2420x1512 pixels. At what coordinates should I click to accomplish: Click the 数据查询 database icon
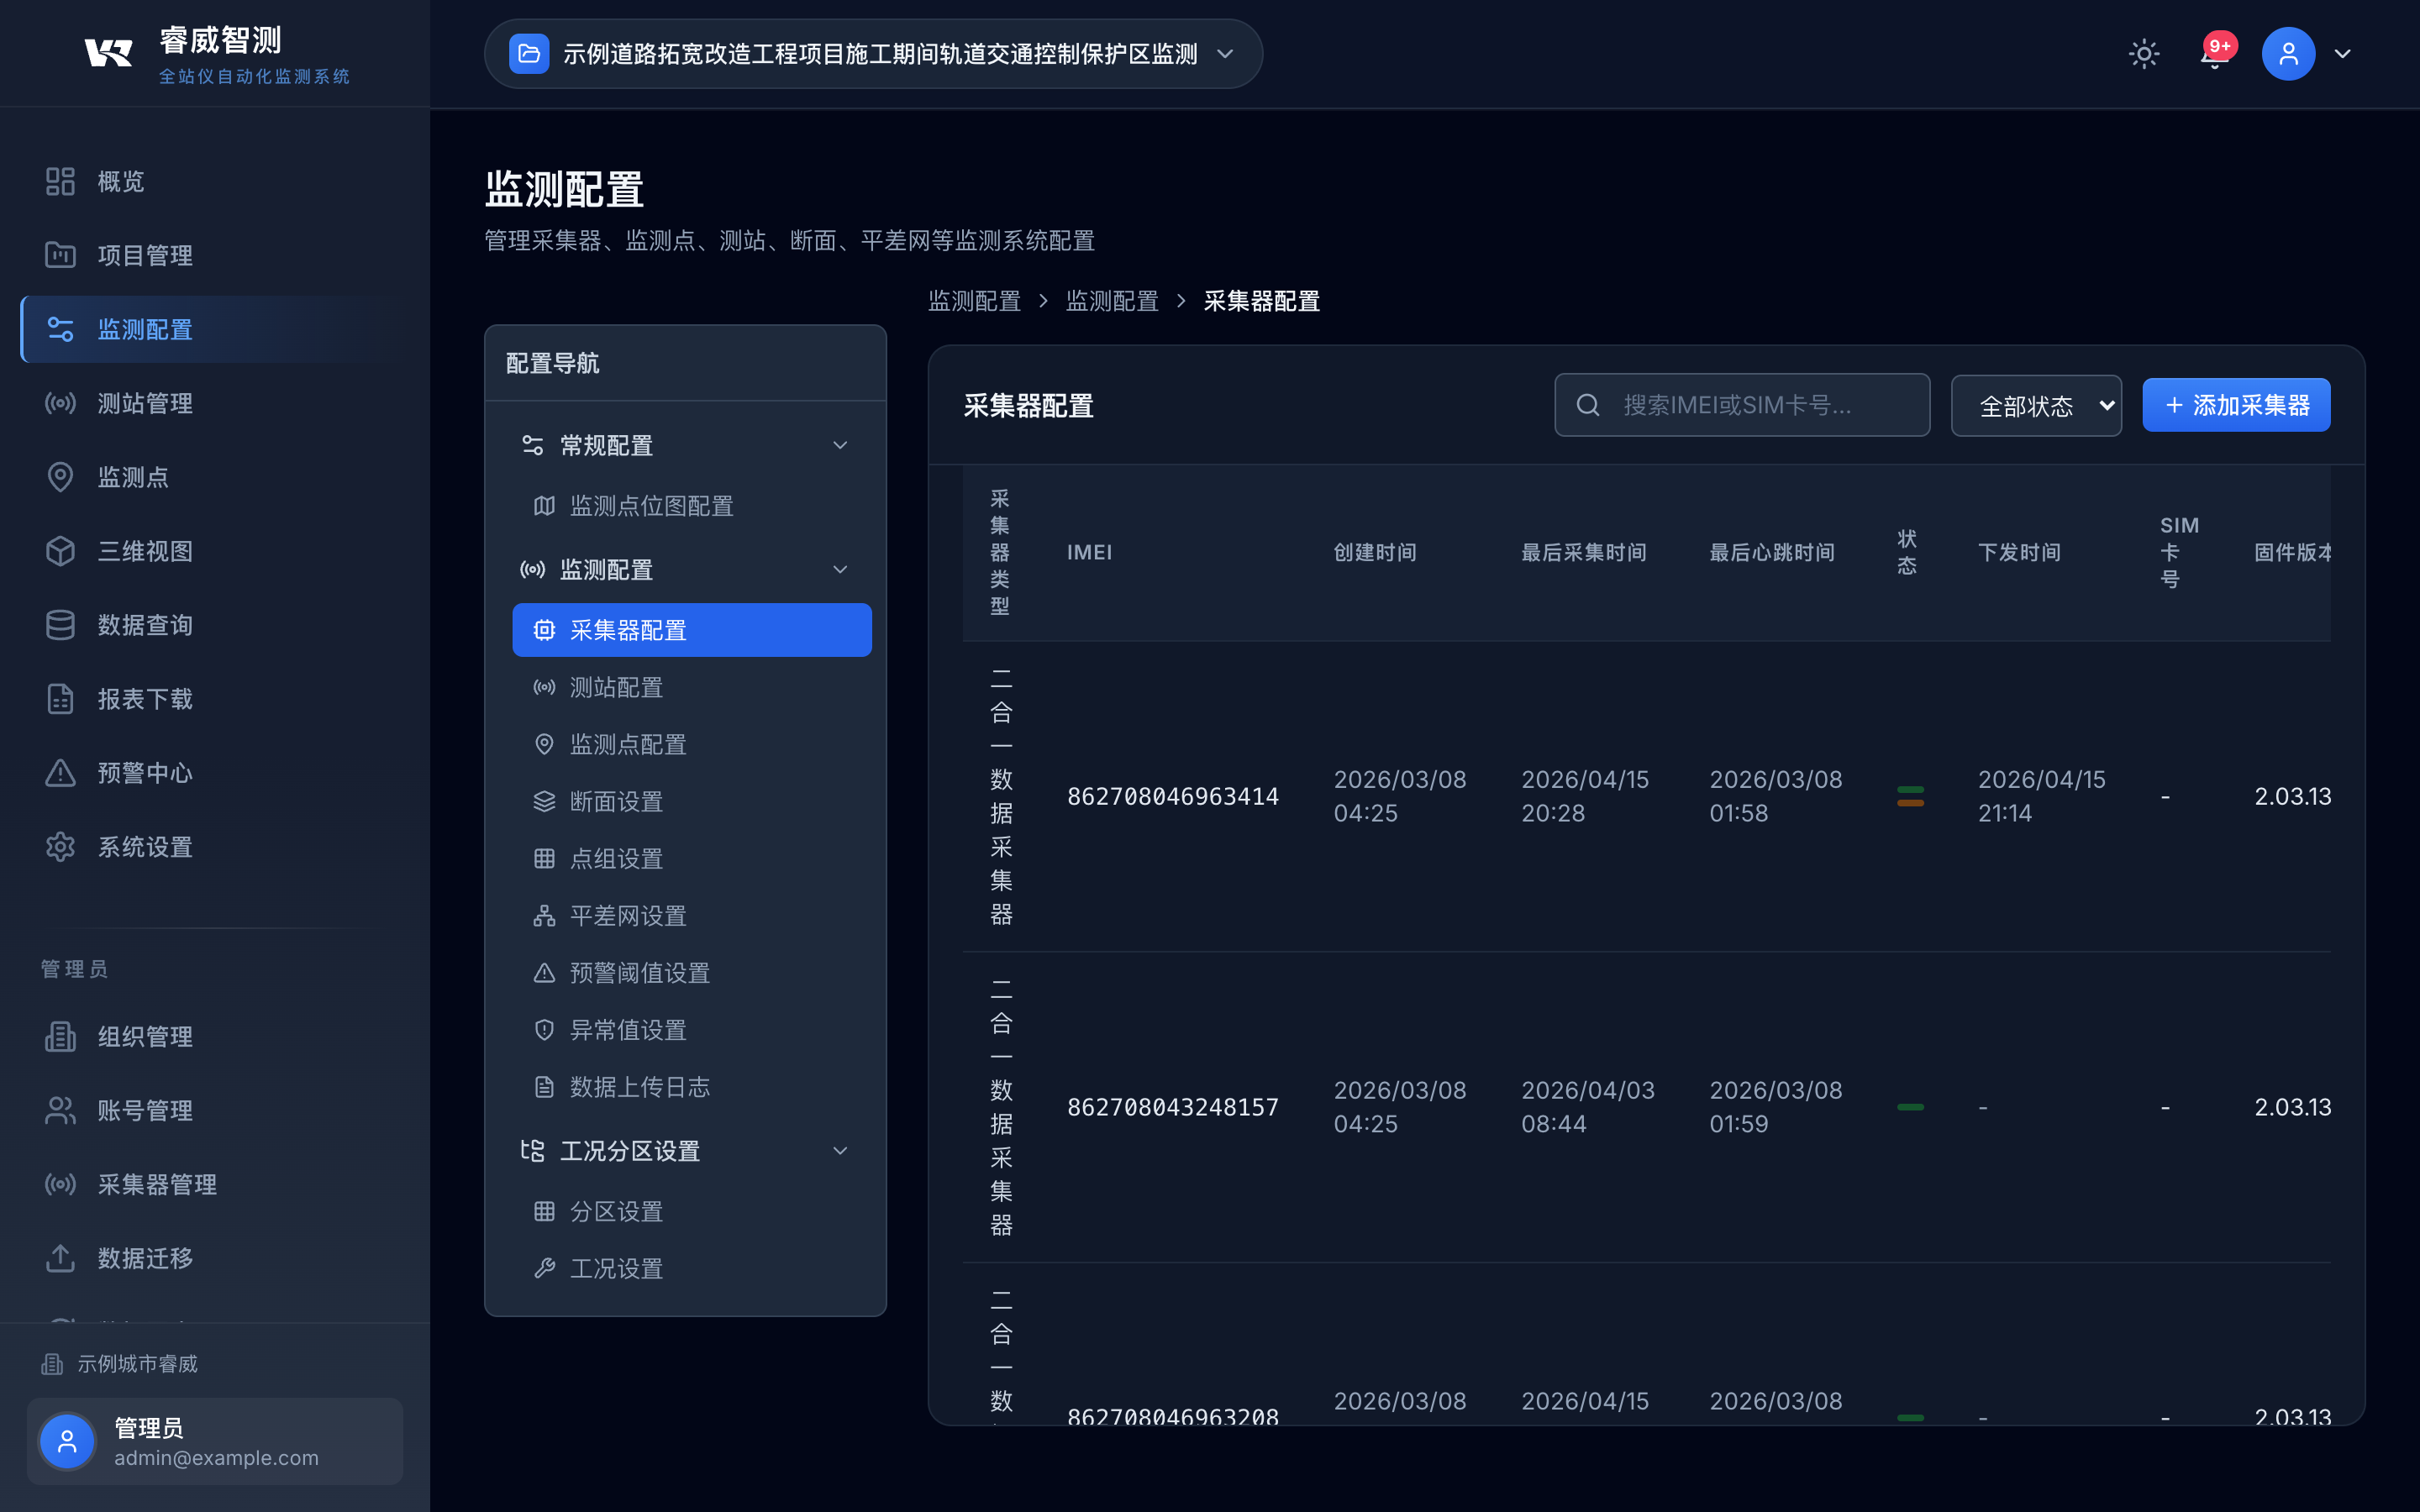coord(60,625)
